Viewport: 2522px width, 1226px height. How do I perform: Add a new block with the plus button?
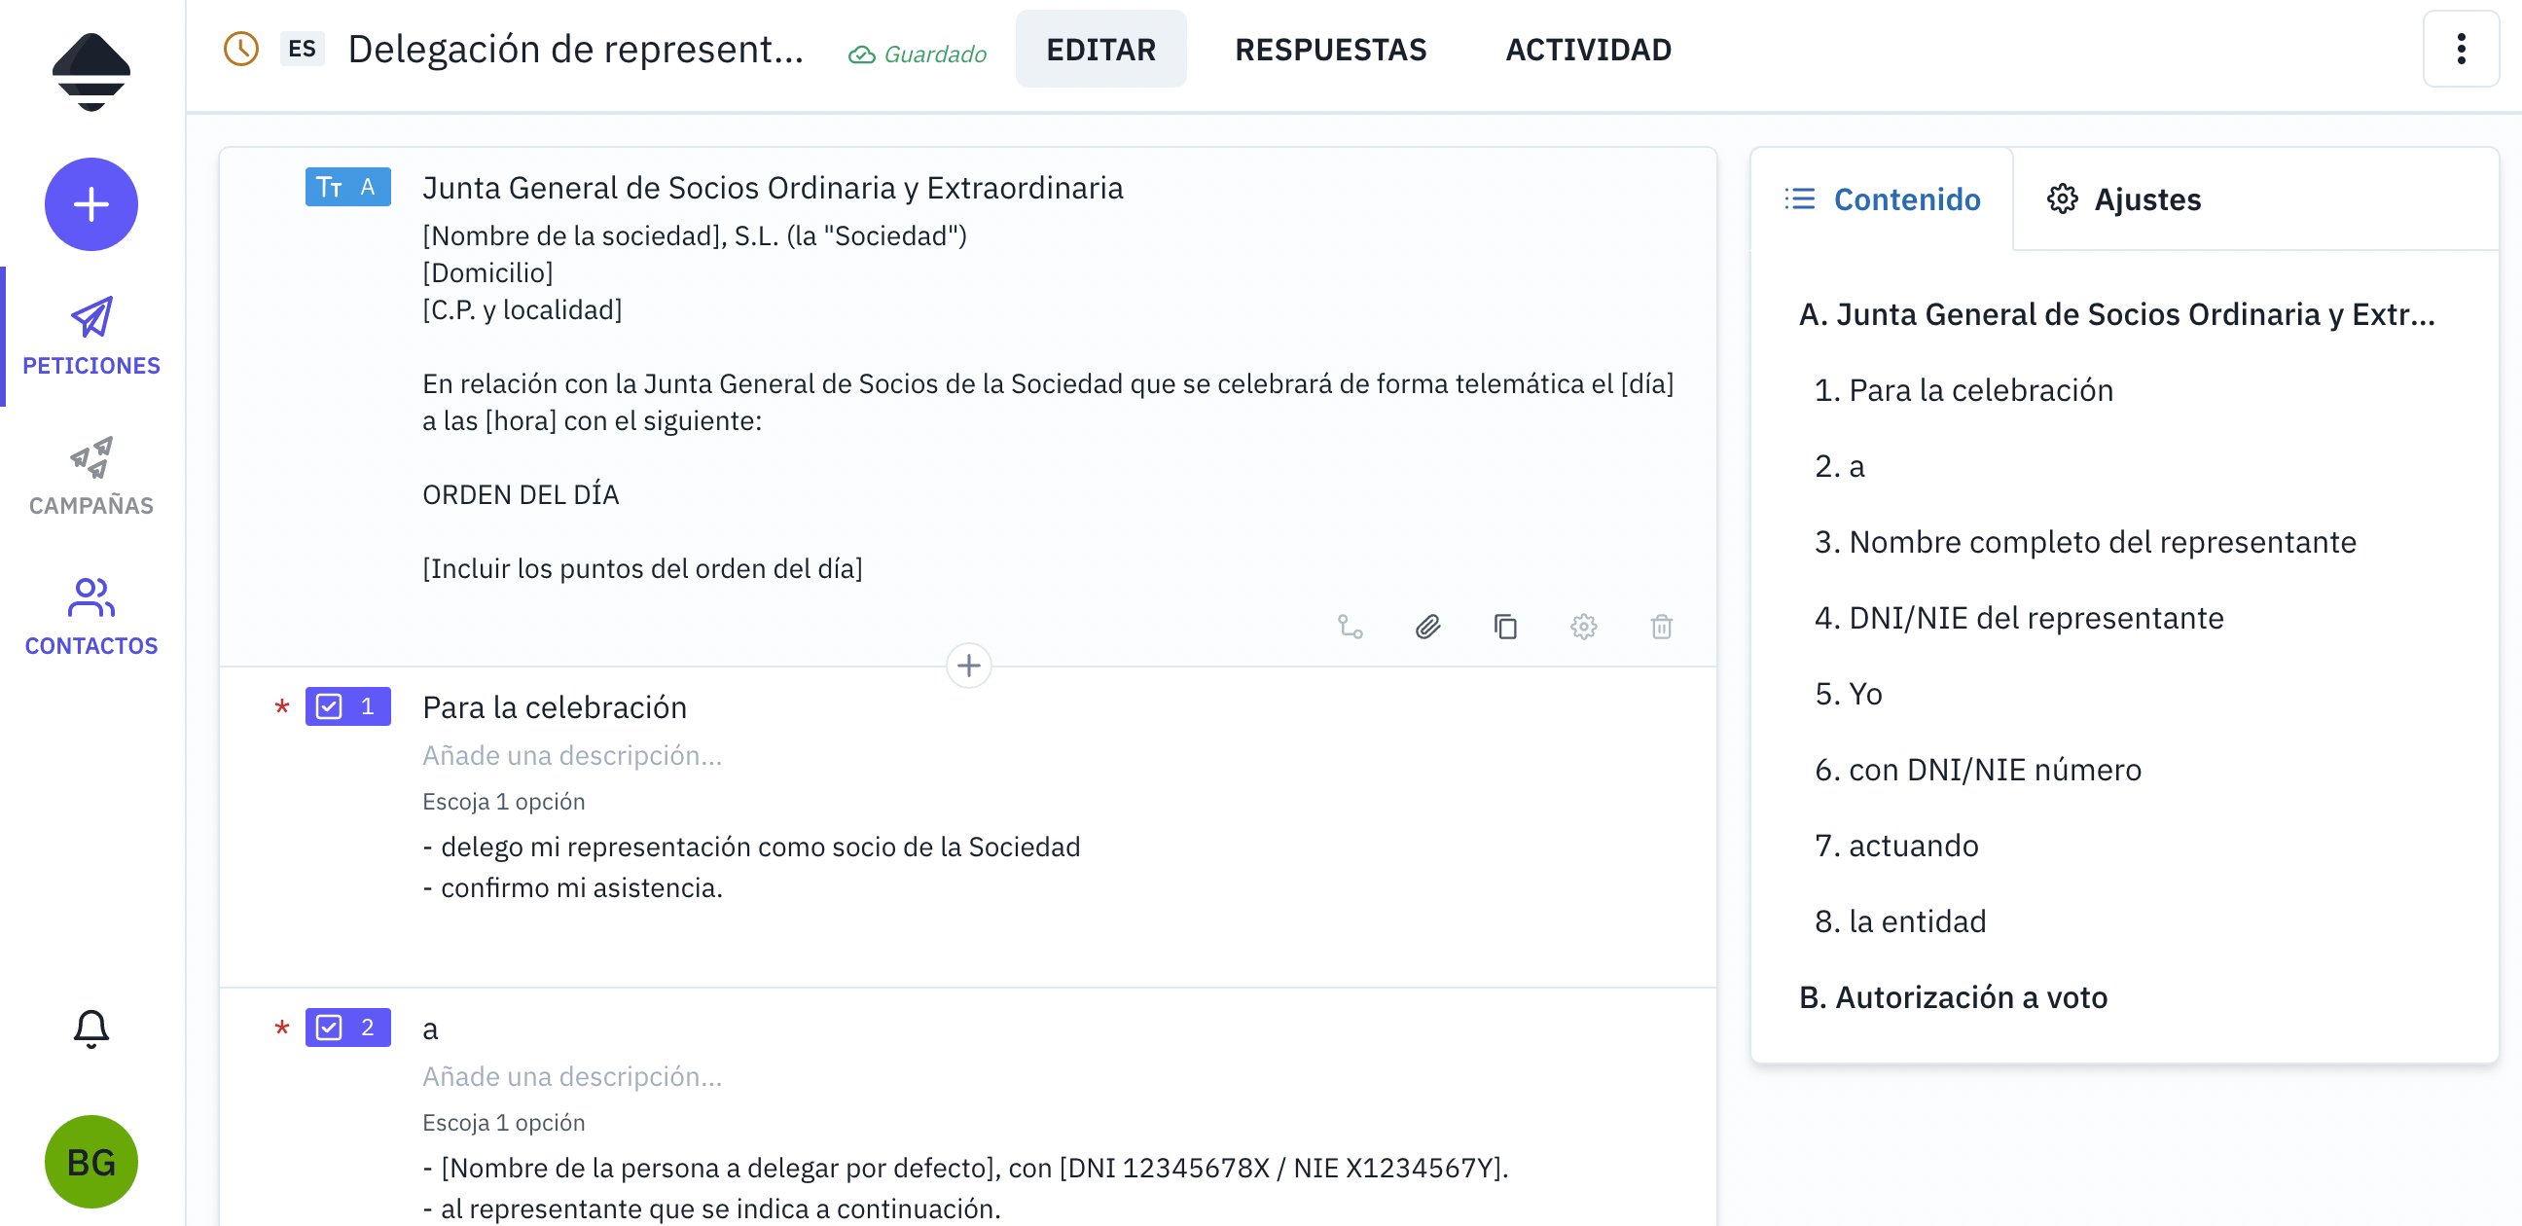click(968, 665)
